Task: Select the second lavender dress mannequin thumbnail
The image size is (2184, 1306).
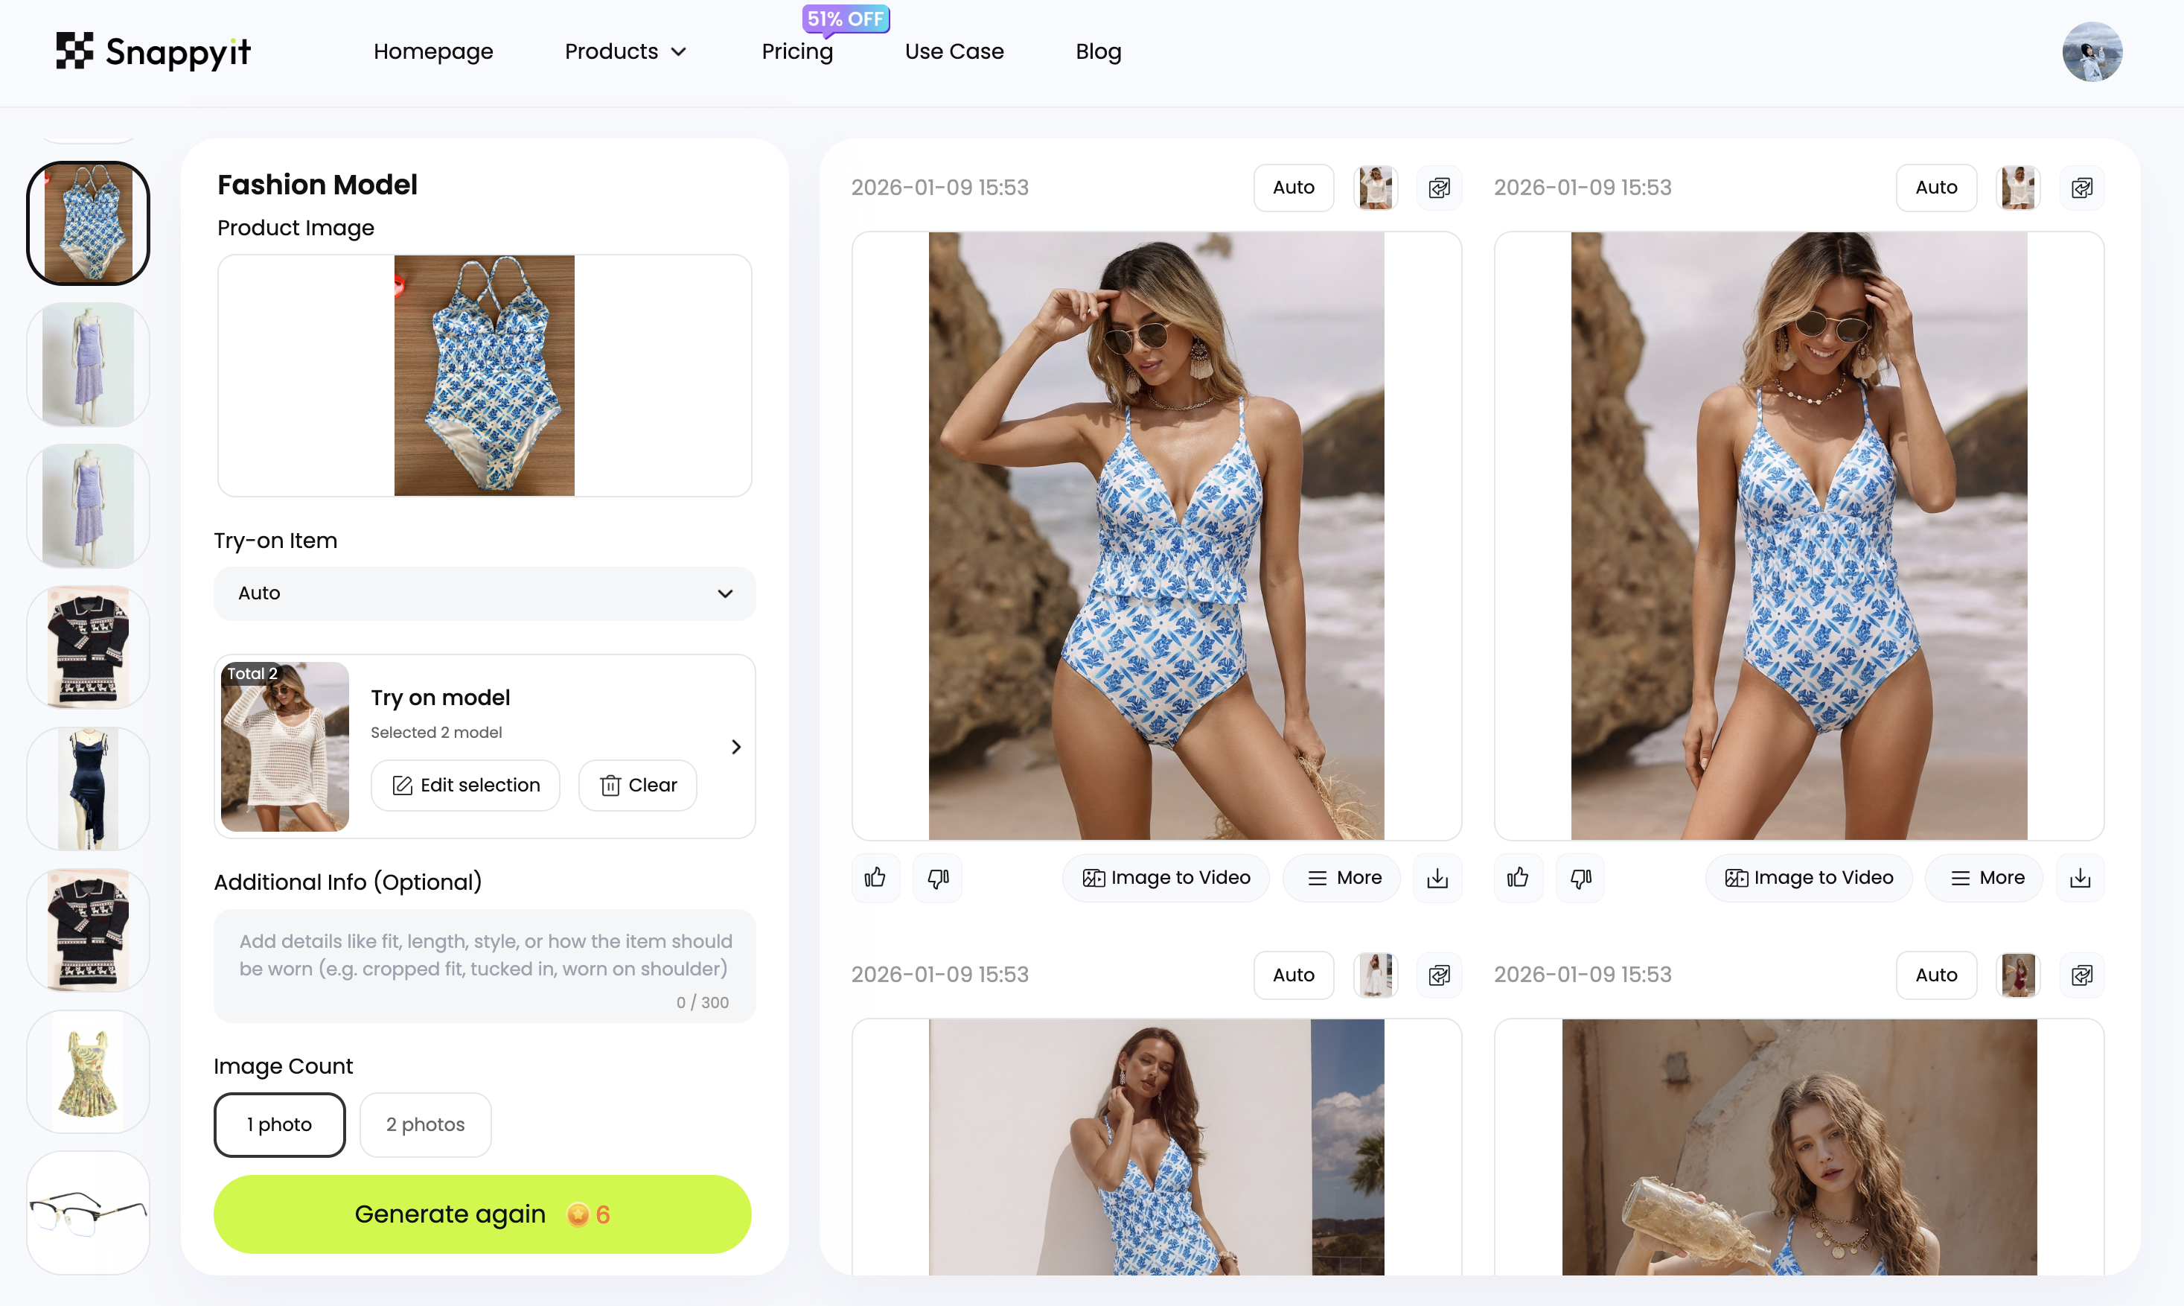Action: click(88, 506)
